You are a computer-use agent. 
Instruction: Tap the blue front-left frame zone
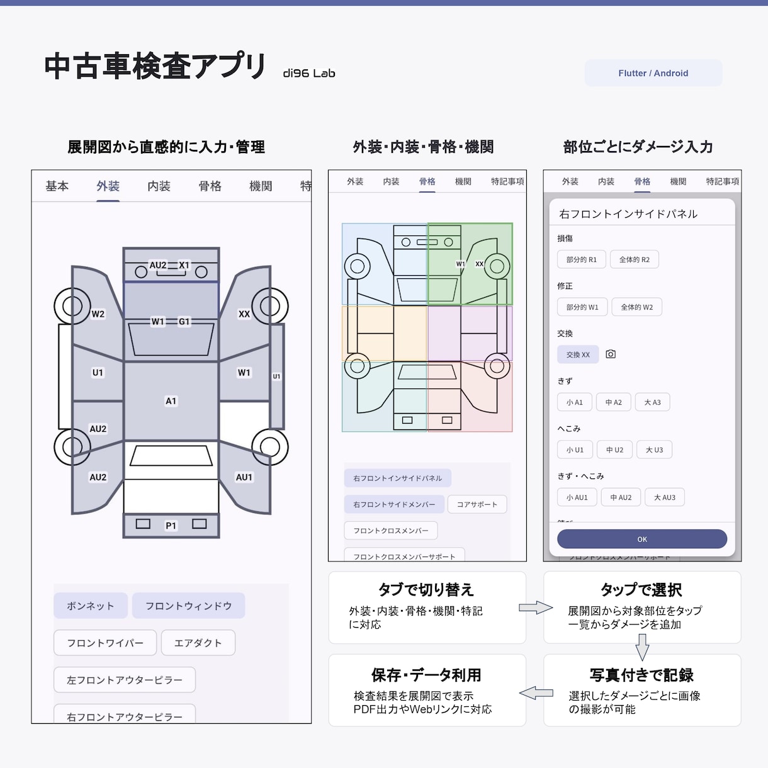[x=385, y=264]
